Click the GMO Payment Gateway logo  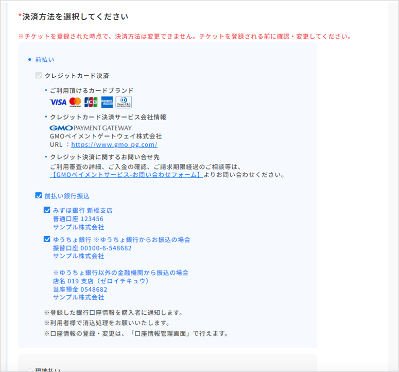(91, 128)
